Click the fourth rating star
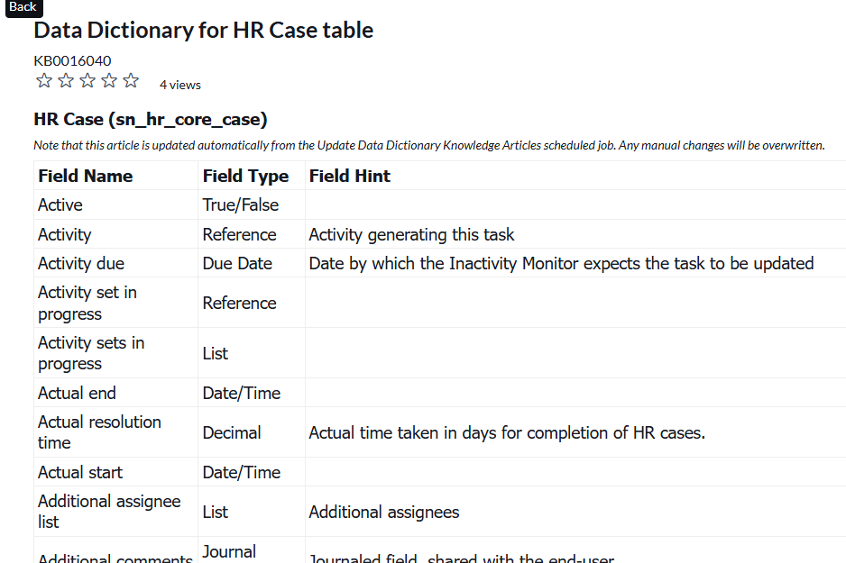 (109, 81)
